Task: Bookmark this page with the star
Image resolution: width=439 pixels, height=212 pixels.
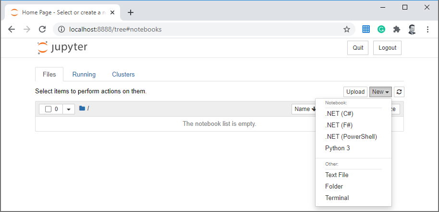Action: click(x=347, y=29)
